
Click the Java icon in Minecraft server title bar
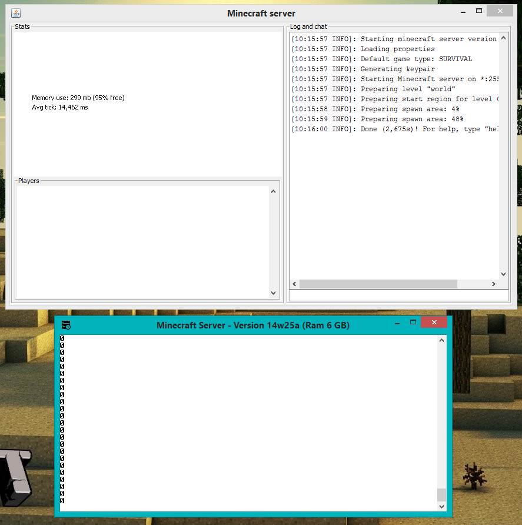pos(16,13)
